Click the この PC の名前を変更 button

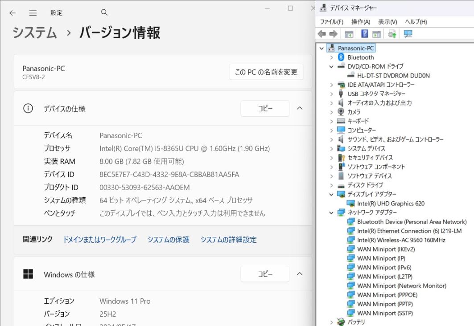click(x=266, y=72)
